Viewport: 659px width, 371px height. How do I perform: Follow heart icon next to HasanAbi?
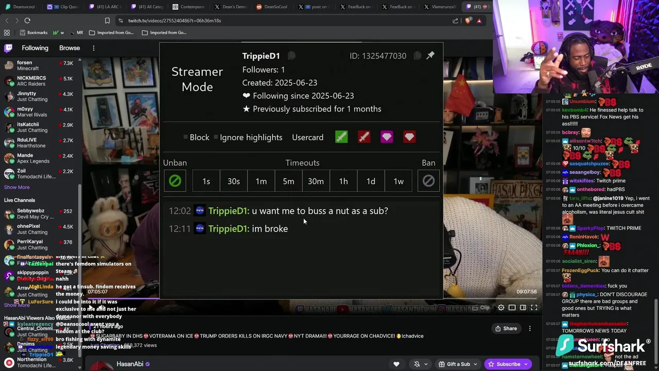point(396,364)
